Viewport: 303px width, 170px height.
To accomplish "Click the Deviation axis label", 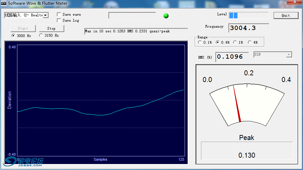I will [x=9, y=100].
